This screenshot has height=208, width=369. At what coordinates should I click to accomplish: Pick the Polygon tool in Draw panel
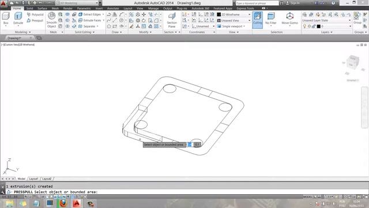point(109,26)
